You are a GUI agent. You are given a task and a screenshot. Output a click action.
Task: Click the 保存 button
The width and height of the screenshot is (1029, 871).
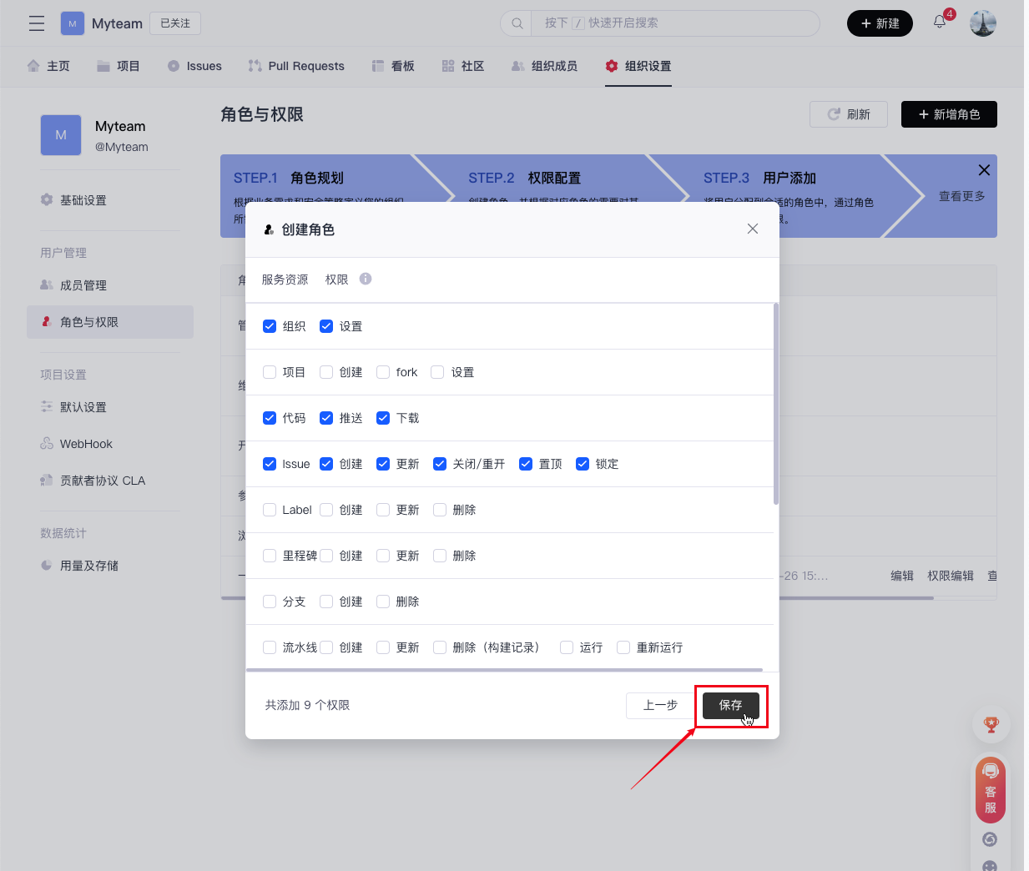tap(730, 705)
